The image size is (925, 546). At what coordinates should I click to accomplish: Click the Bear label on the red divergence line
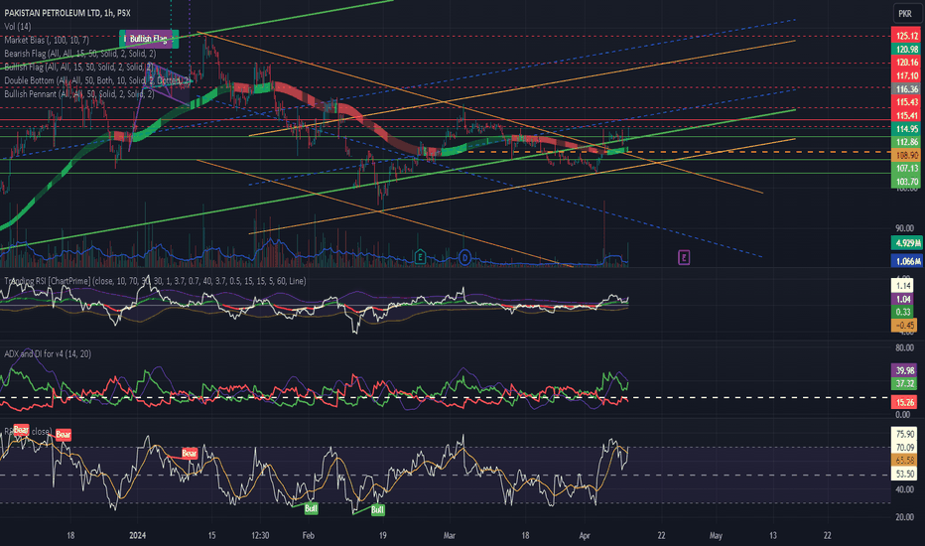tap(189, 454)
